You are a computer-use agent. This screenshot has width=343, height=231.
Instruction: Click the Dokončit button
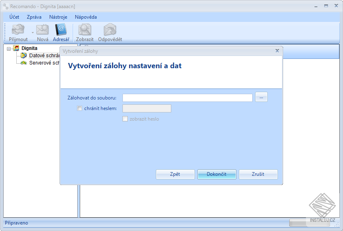coord(216,174)
